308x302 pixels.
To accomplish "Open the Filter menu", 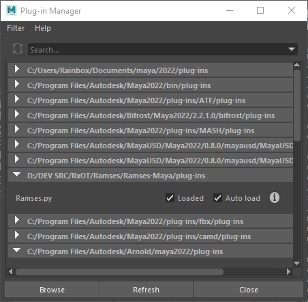I will click(16, 28).
